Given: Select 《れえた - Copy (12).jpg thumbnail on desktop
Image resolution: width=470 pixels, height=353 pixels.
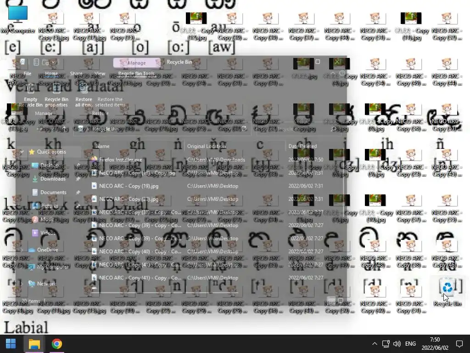Looking at the screenshot, I should 196,26.
